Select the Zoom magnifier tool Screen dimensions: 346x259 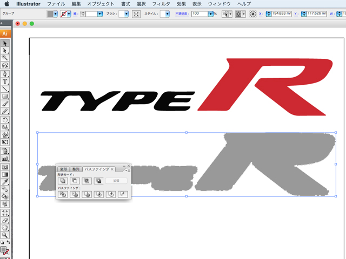5,235
